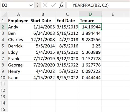Click end date 4/2/2018
Image resolution: width=130 pixels, height=112 pixels.
pos(67,39)
